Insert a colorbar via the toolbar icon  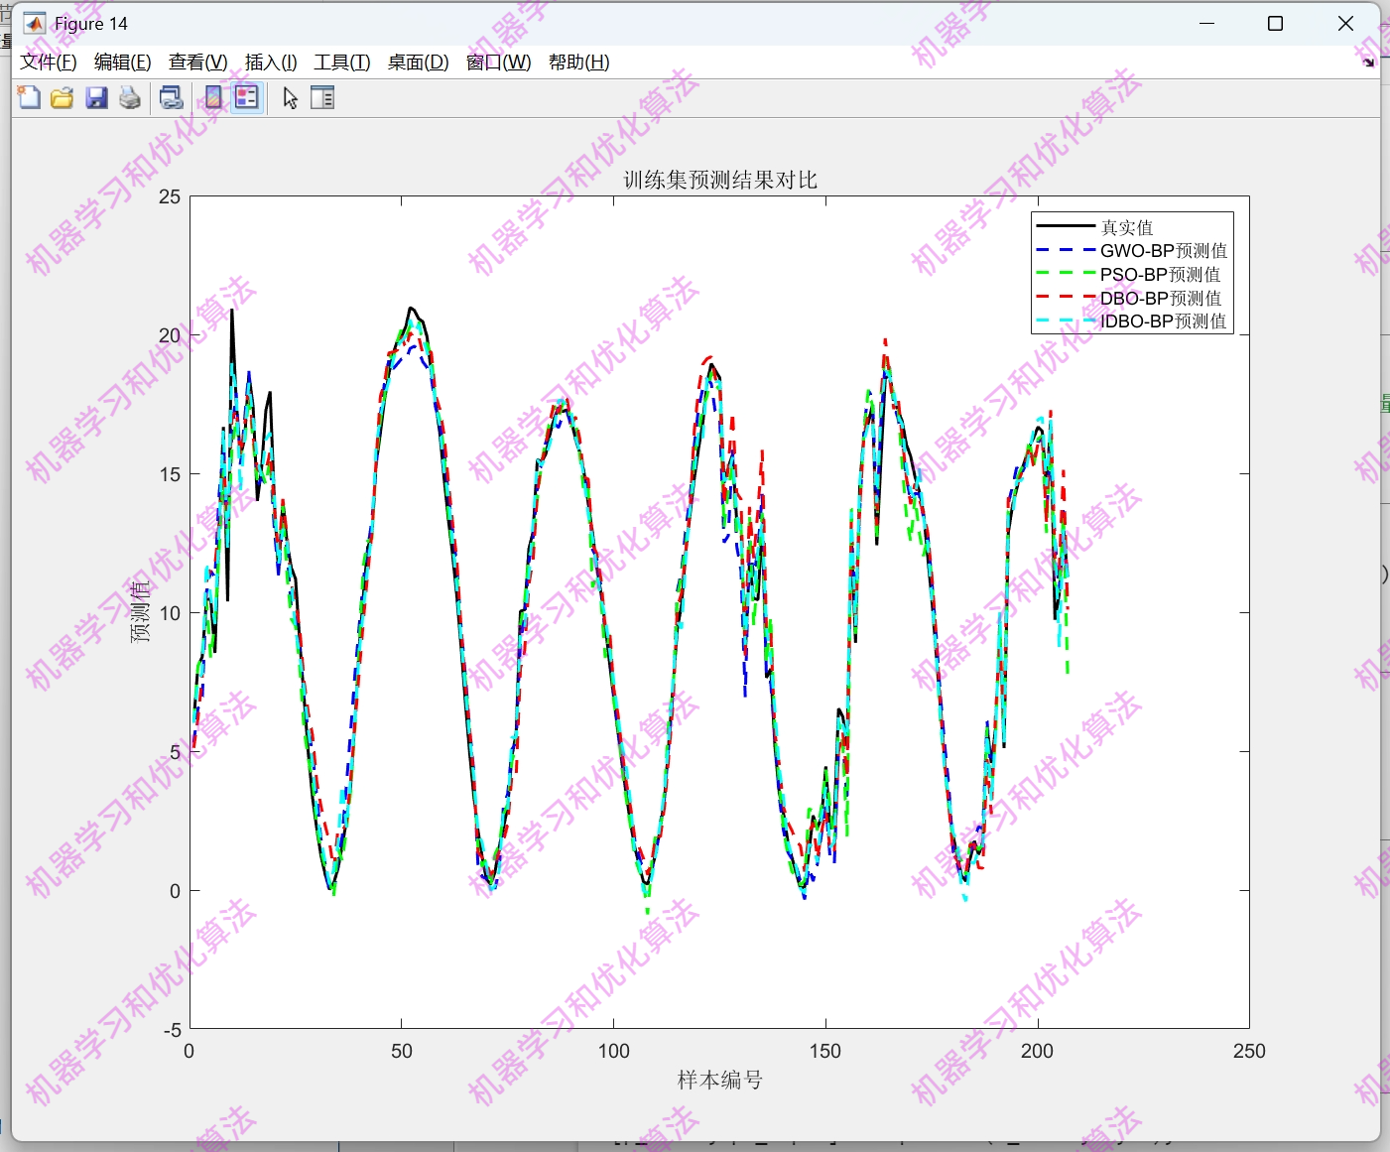213,97
